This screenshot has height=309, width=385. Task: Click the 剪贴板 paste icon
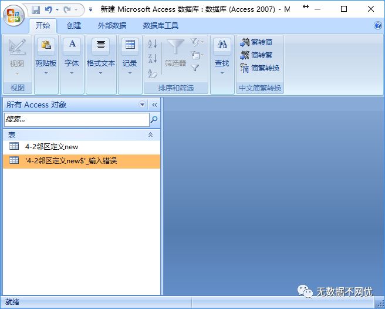tap(46, 45)
